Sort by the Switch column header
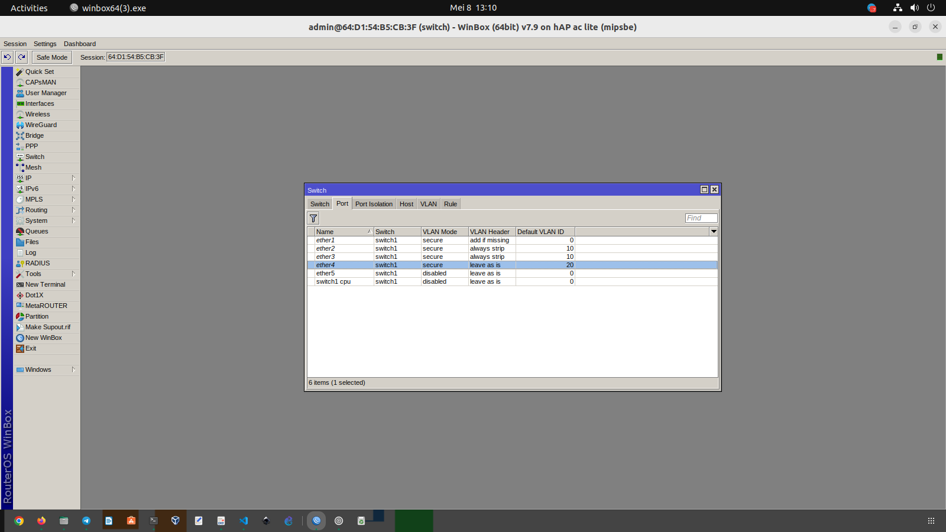The image size is (946, 532). click(397, 232)
